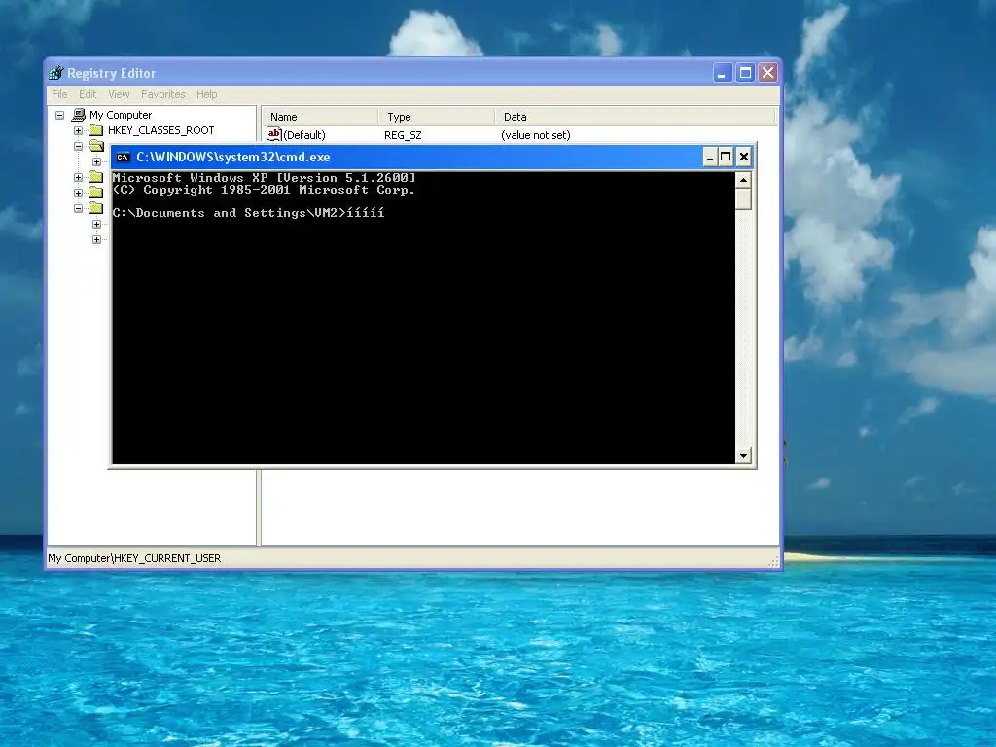This screenshot has width=996, height=747.
Task: Maximize the cmd.exe window
Action: tap(726, 157)
